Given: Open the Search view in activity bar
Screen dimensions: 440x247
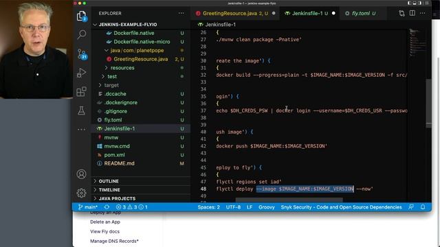Looking at the screenshot, I should click(82, 34).
